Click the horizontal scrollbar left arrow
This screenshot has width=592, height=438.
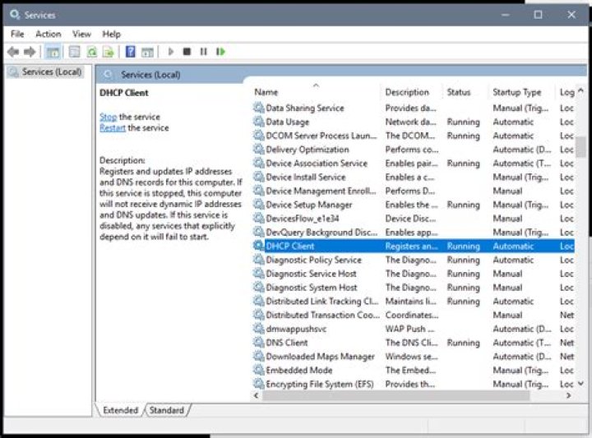coord(257,395)
